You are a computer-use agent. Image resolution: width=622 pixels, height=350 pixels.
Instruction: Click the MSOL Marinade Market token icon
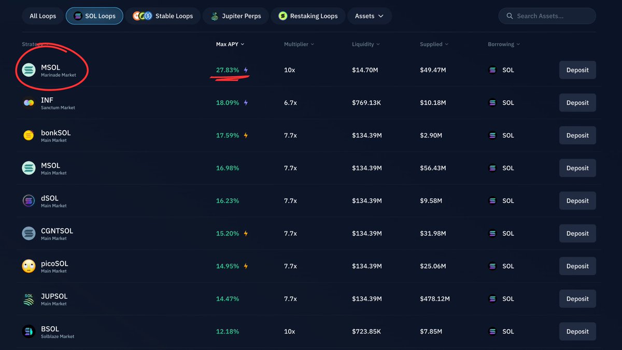(x=29, y=70)
